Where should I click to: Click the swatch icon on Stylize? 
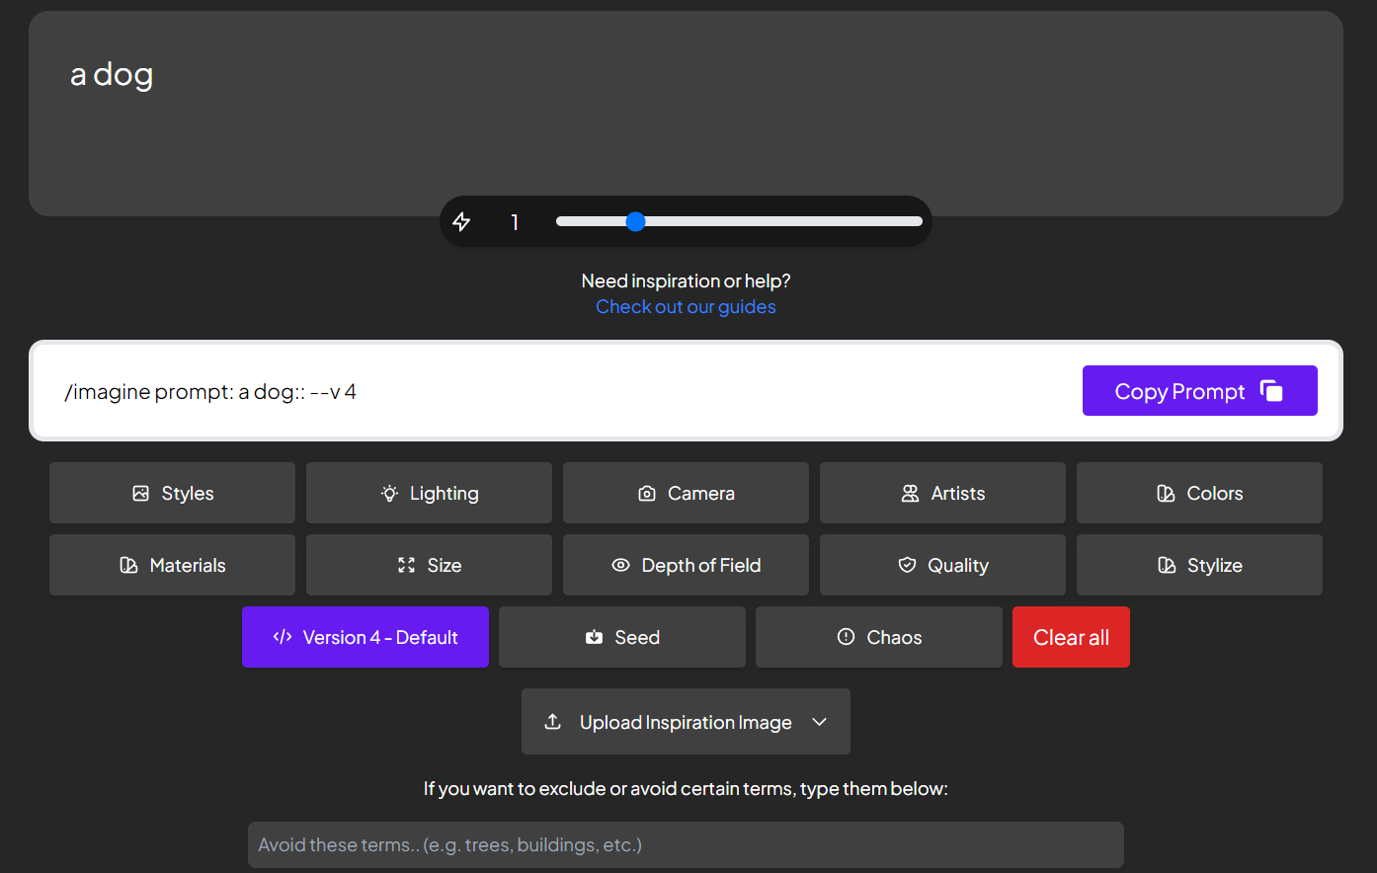click(x=1167, y=566)
